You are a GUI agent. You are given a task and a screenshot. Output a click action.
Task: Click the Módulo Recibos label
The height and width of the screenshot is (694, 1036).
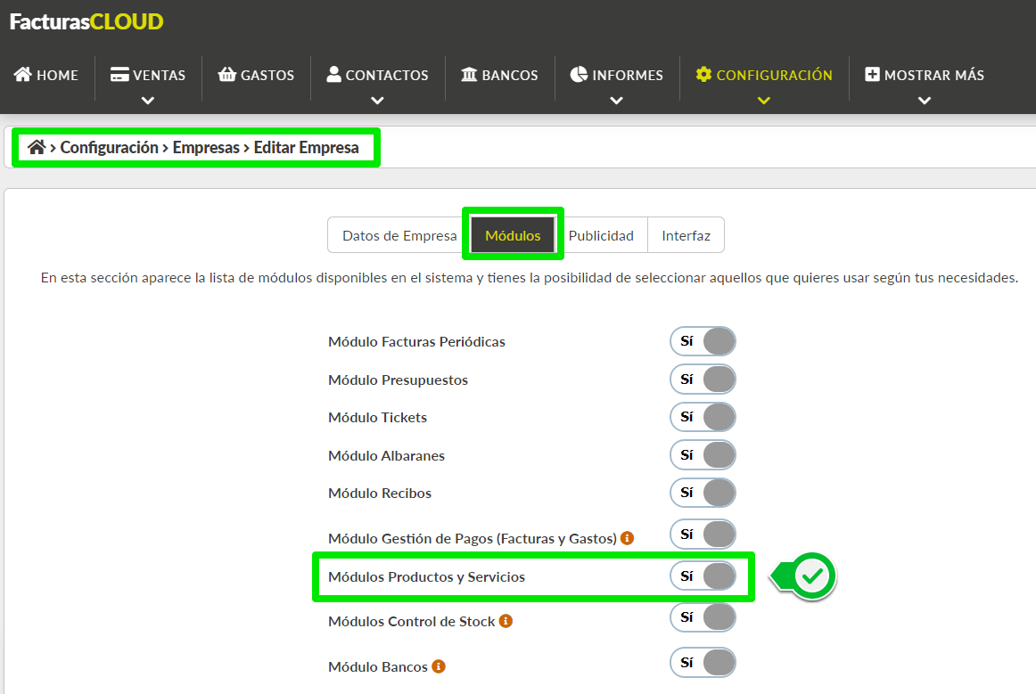380,494
